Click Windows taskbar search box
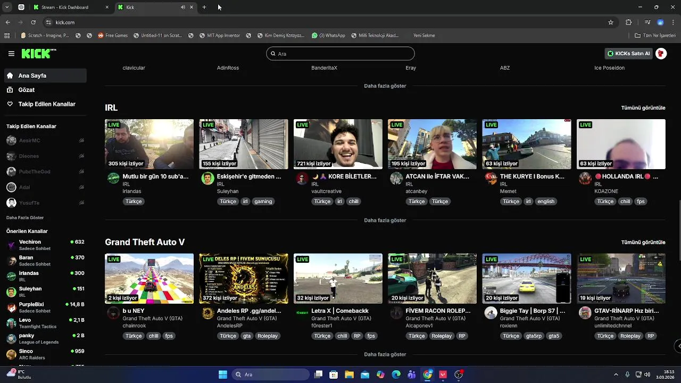The height and width of the screenshot is (383, 681). coord(271,374)
